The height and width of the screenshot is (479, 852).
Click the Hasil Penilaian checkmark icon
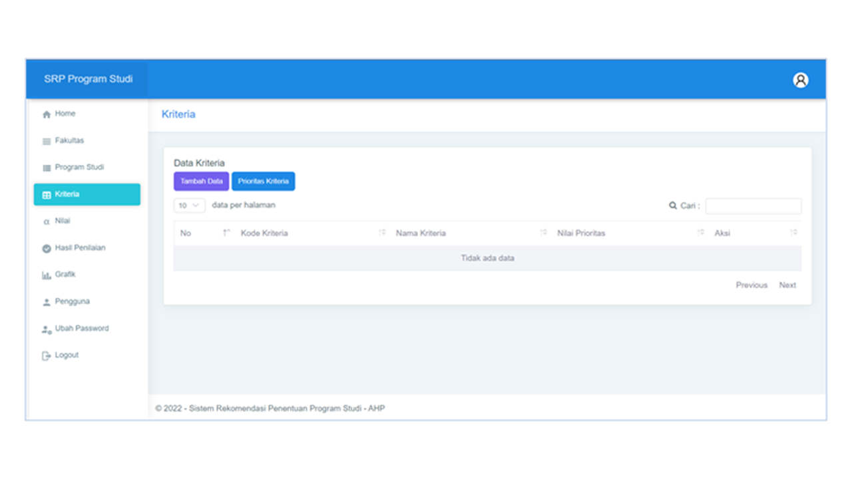[x=47, y=248]
